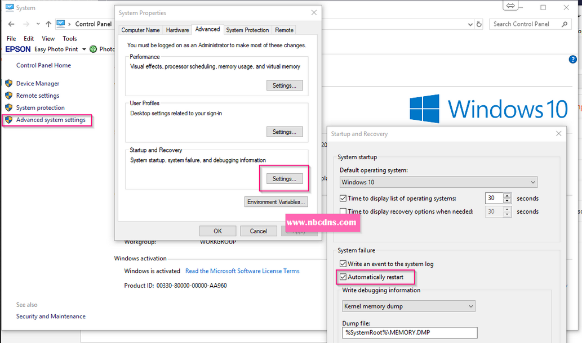Switch to the System Protection tab
582x343 pixels.
(247, 30)
